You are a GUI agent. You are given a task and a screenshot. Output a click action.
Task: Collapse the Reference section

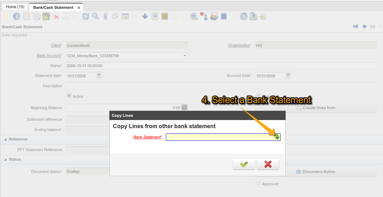click(5, 139)
